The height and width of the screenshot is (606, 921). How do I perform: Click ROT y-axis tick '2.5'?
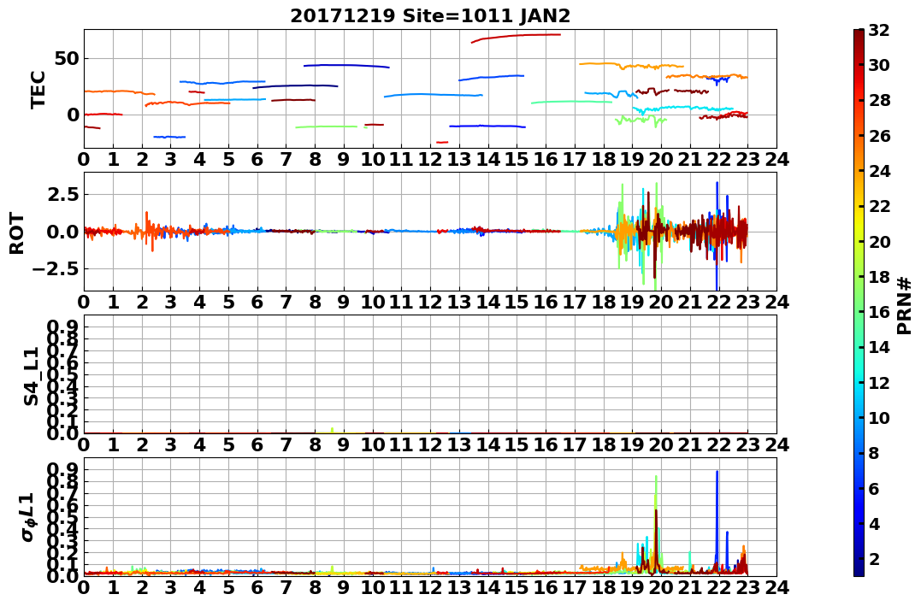63,194
